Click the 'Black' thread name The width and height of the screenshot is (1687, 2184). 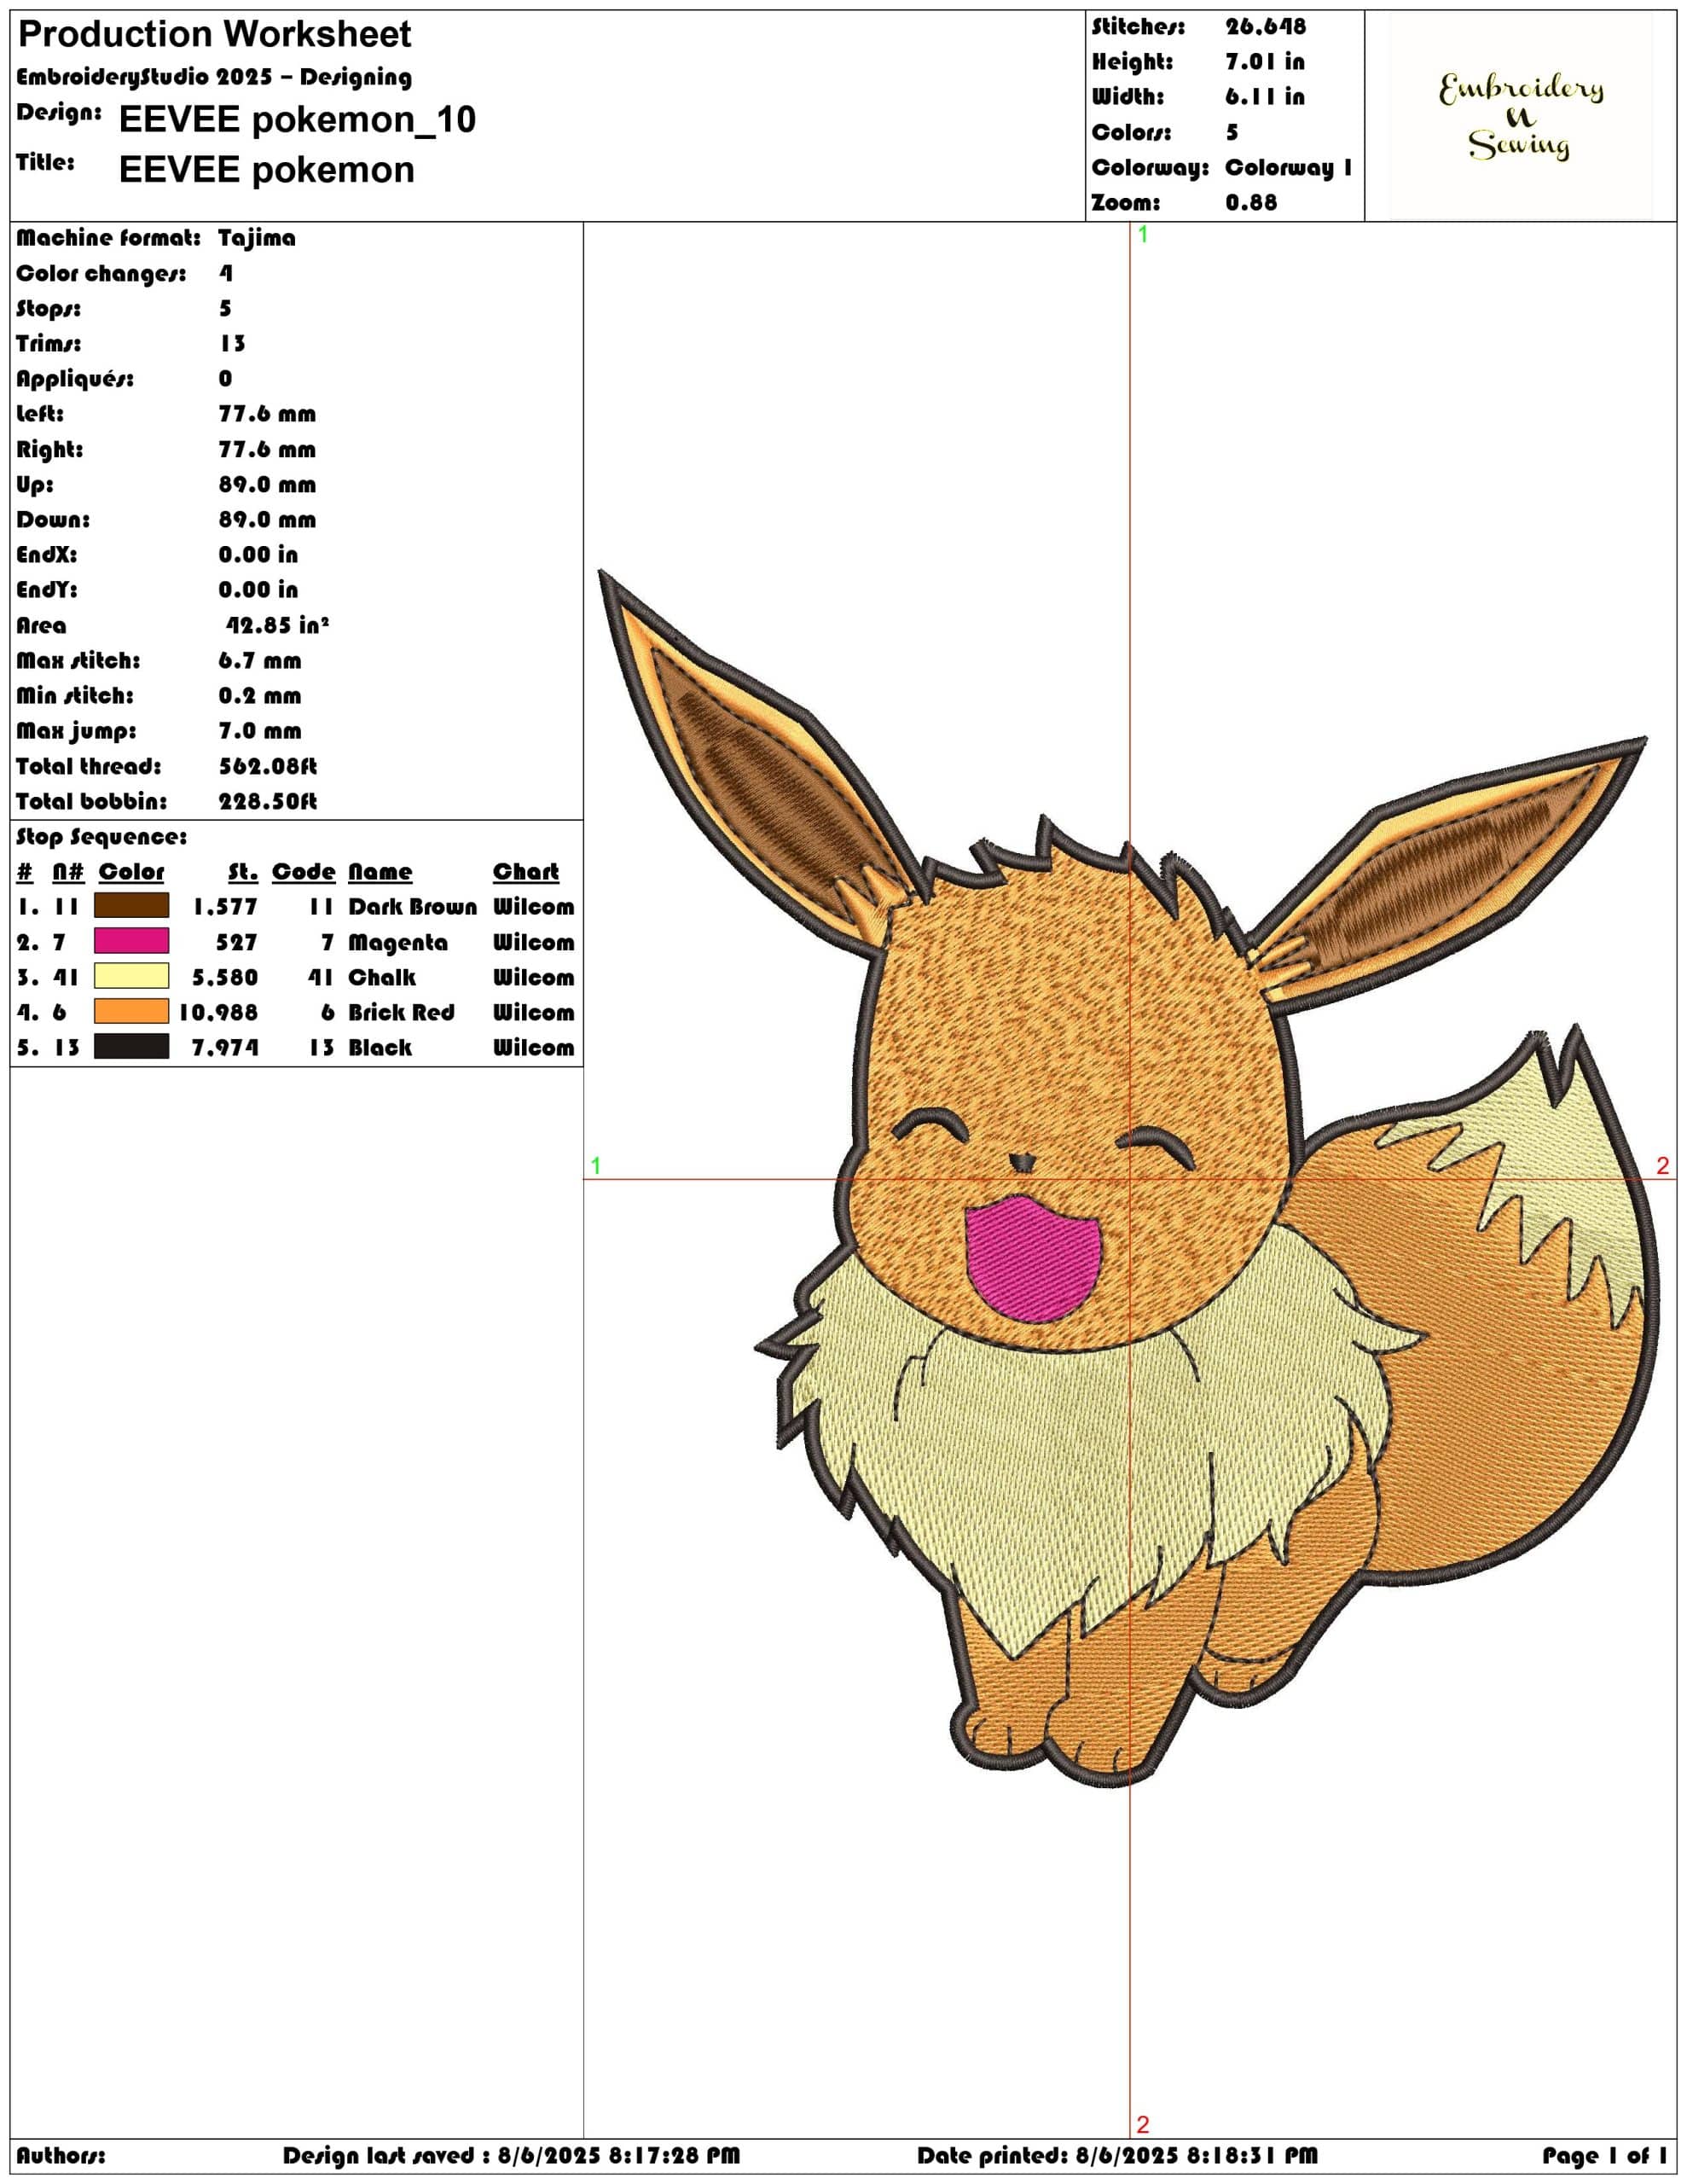379,1047
